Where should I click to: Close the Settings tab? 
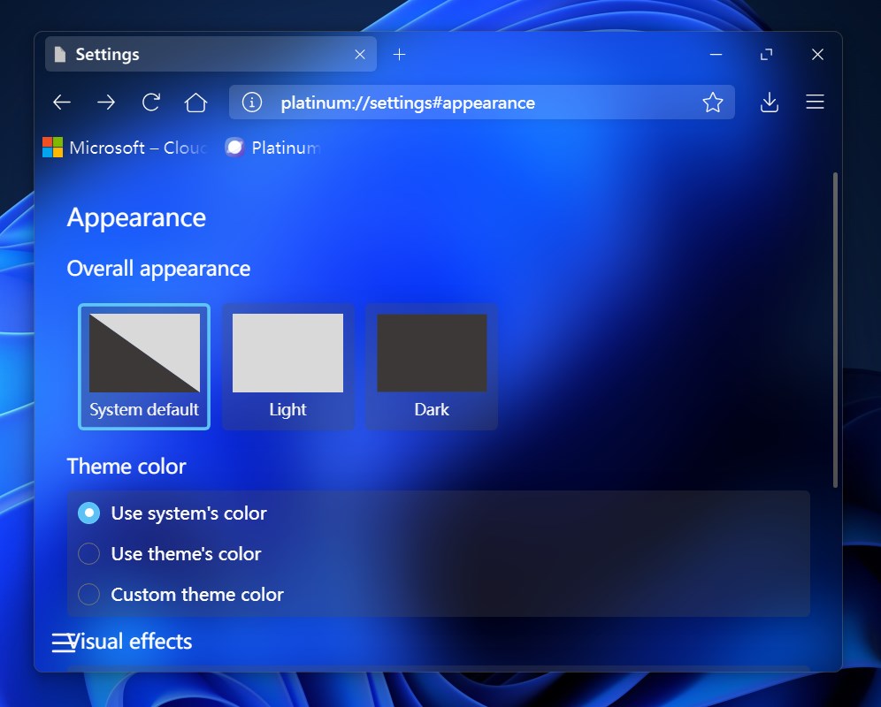coord(360,55)
